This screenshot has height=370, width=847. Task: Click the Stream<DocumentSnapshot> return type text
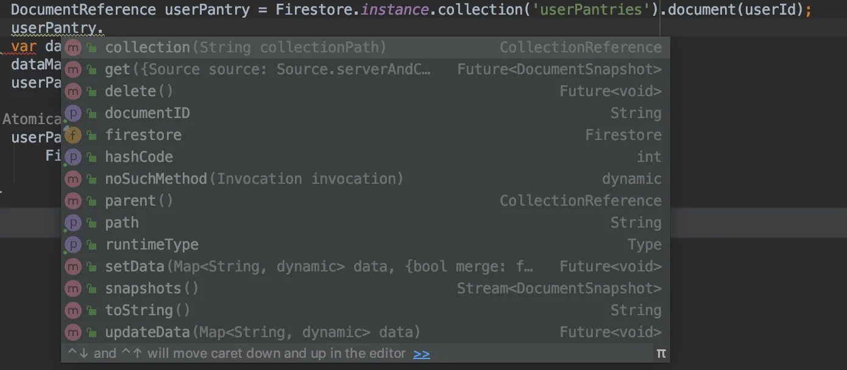point(559,288)
